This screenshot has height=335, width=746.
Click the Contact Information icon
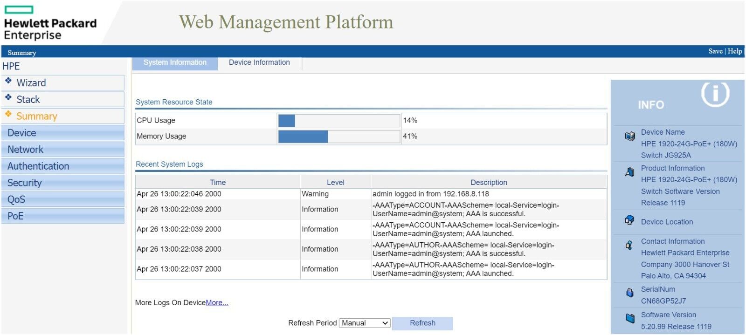click(629, 245)
